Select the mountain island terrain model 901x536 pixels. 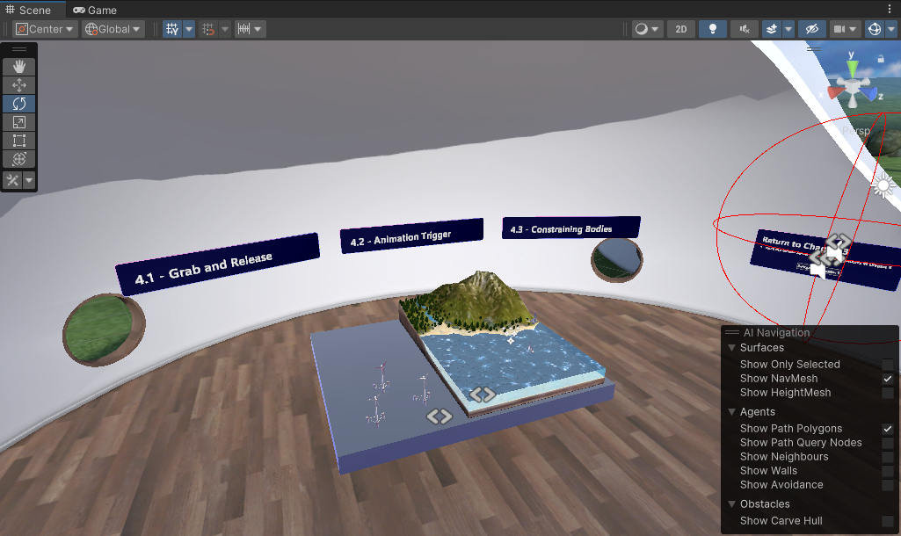476,306
